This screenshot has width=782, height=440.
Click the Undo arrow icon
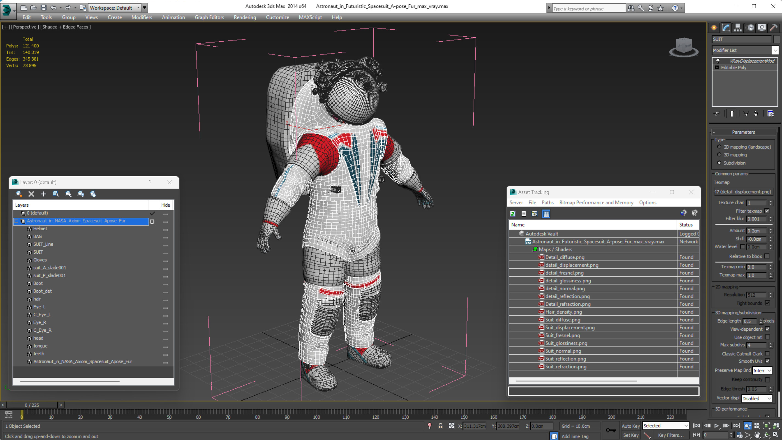[53, 8]
